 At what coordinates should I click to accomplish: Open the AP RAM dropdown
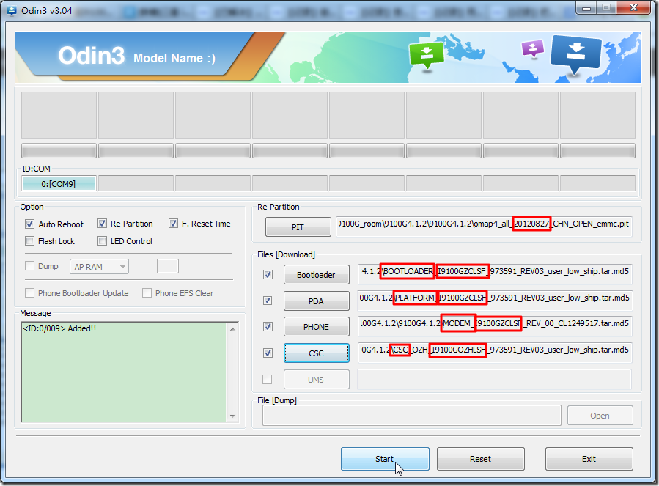pos(99,267)
